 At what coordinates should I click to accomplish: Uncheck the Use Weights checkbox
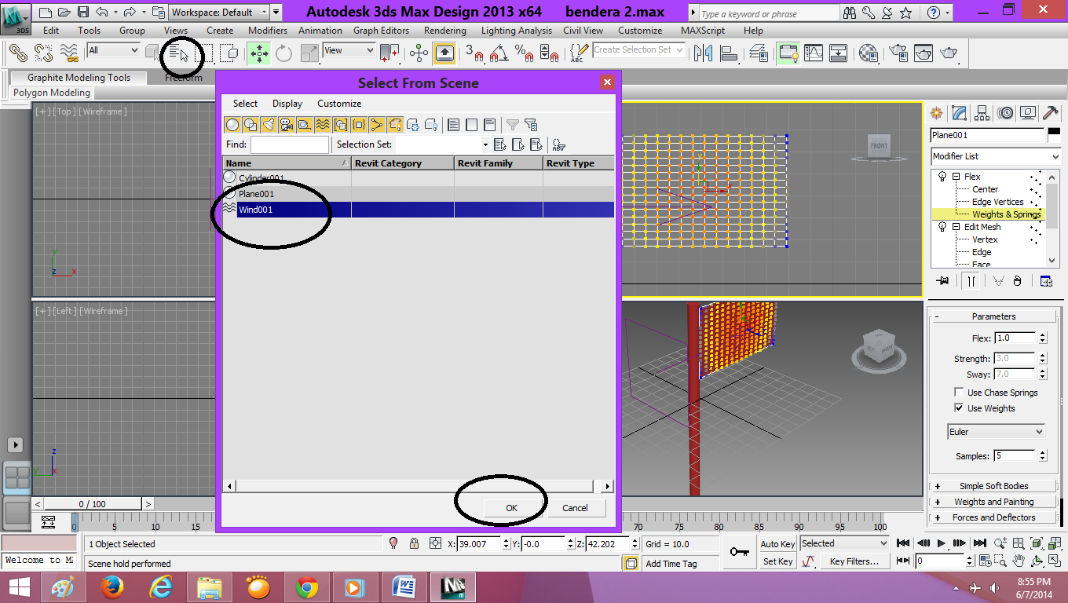[959, 408]
